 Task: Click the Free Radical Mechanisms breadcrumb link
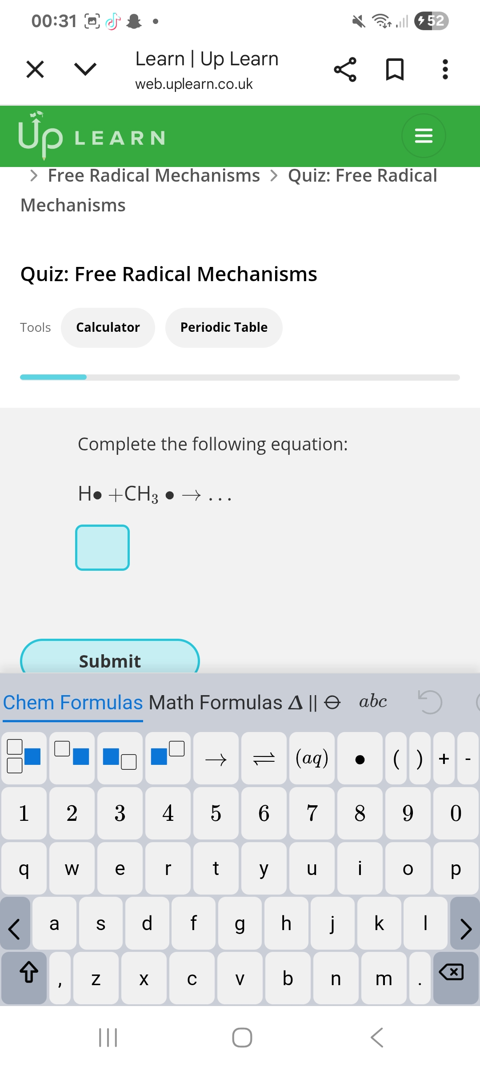pos(154,176)
